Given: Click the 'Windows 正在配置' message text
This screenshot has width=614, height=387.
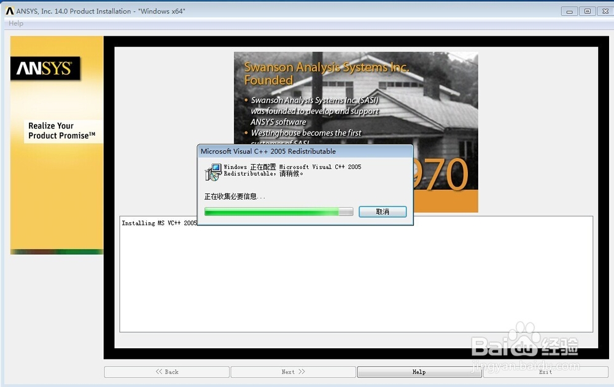Looking at the screenshot, I should pyautogui.click(x=292, y=170).
